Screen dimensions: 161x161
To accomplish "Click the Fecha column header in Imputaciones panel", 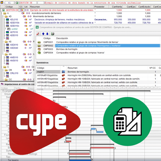I will [17, 88].
